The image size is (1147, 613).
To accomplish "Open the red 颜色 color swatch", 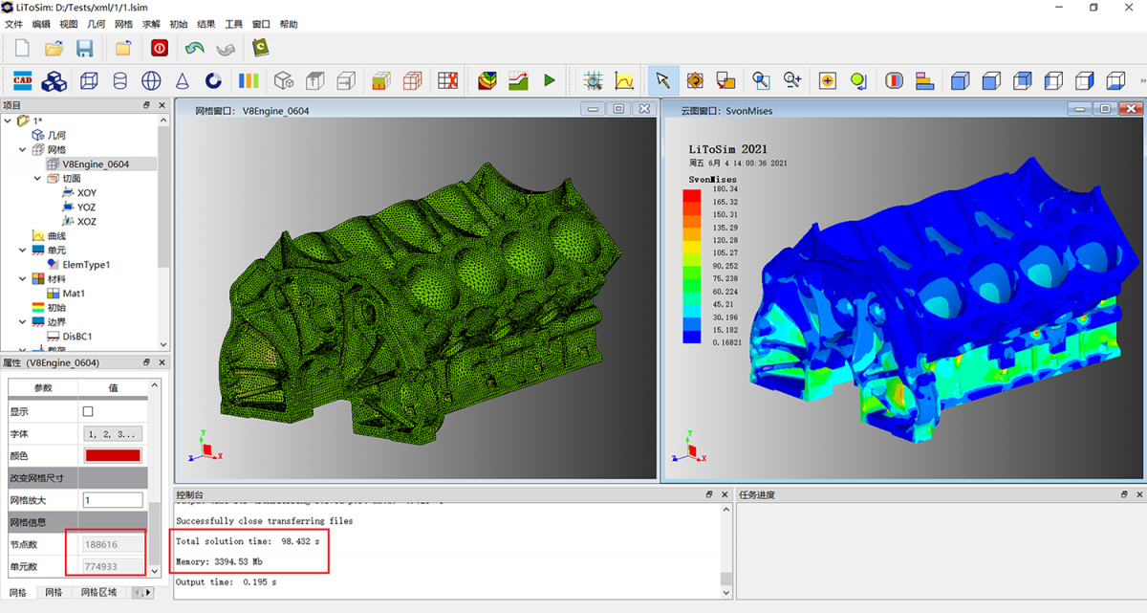I will click(113, 455).
